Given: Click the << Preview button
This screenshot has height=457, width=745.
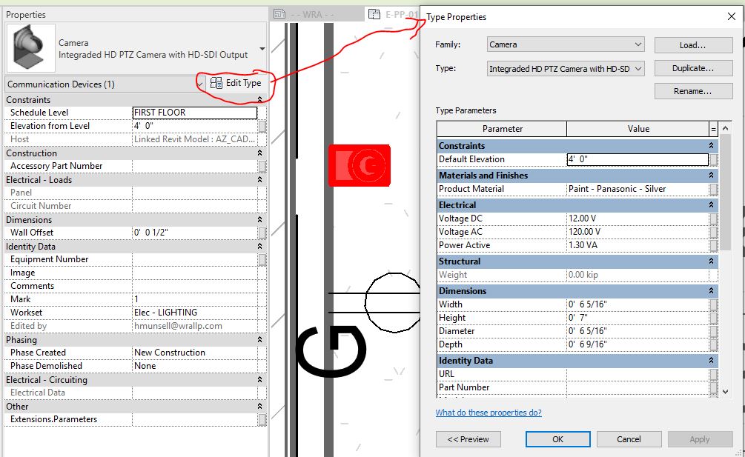Looking at the screenshot, I should point(468,439).
